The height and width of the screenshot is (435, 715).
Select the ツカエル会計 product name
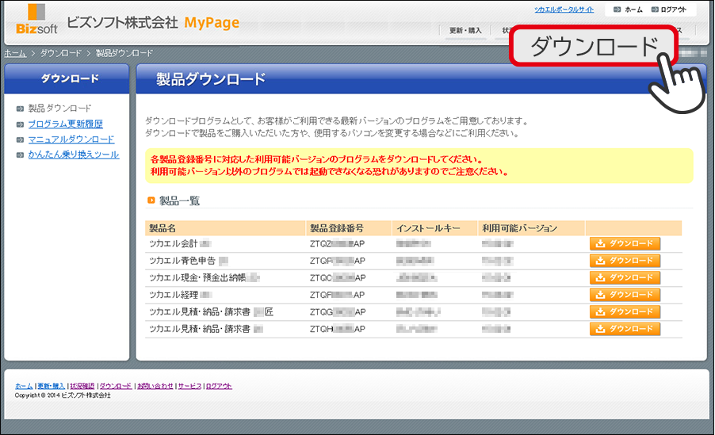pyautogui.click(x=180, y=243)
